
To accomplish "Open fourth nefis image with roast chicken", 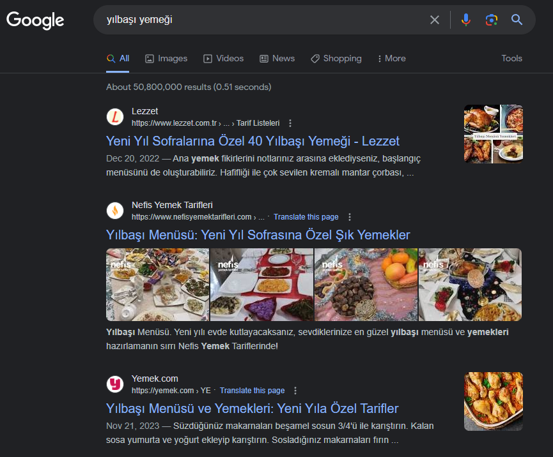I will pos(470,285).
